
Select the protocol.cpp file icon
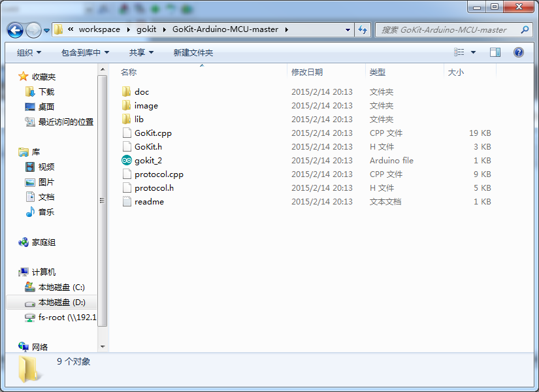[x=127, y=174]
